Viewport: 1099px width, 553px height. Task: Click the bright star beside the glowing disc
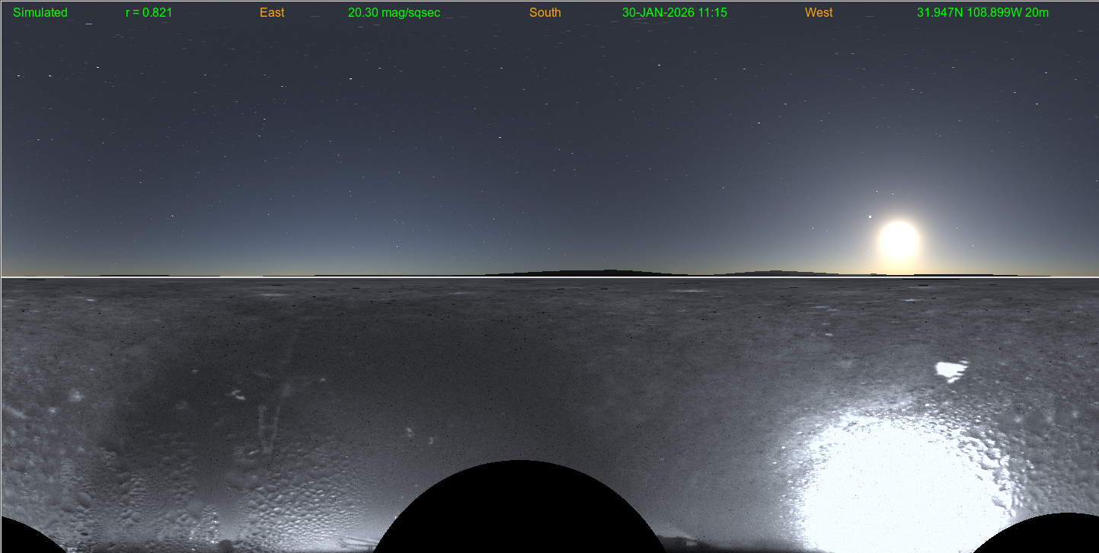(x=870, y=216)
